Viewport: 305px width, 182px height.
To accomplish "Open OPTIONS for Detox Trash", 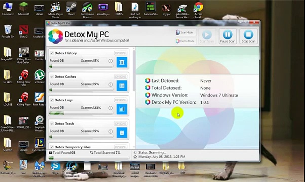I will click(121, 124).
